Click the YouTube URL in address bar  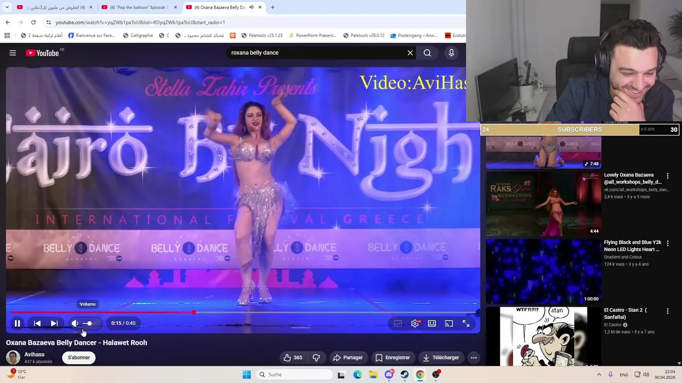pos(140,22)
